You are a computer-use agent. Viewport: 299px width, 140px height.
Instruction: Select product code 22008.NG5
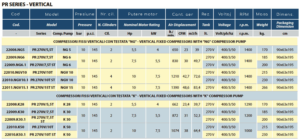point(16,50)
